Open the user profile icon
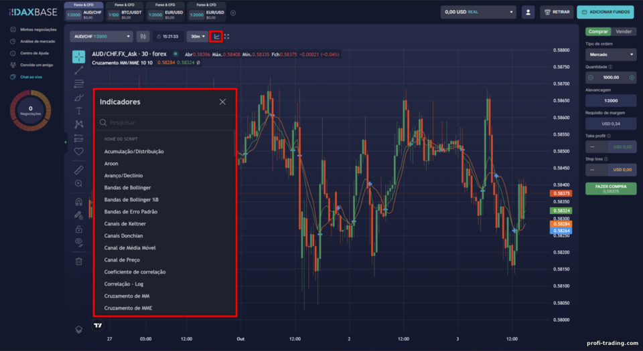Viewport: 643px width, 351px height. (x=528, y=12)
